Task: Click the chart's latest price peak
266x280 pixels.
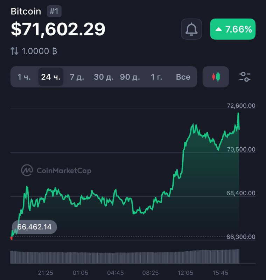Action: [x=238, y=114]
